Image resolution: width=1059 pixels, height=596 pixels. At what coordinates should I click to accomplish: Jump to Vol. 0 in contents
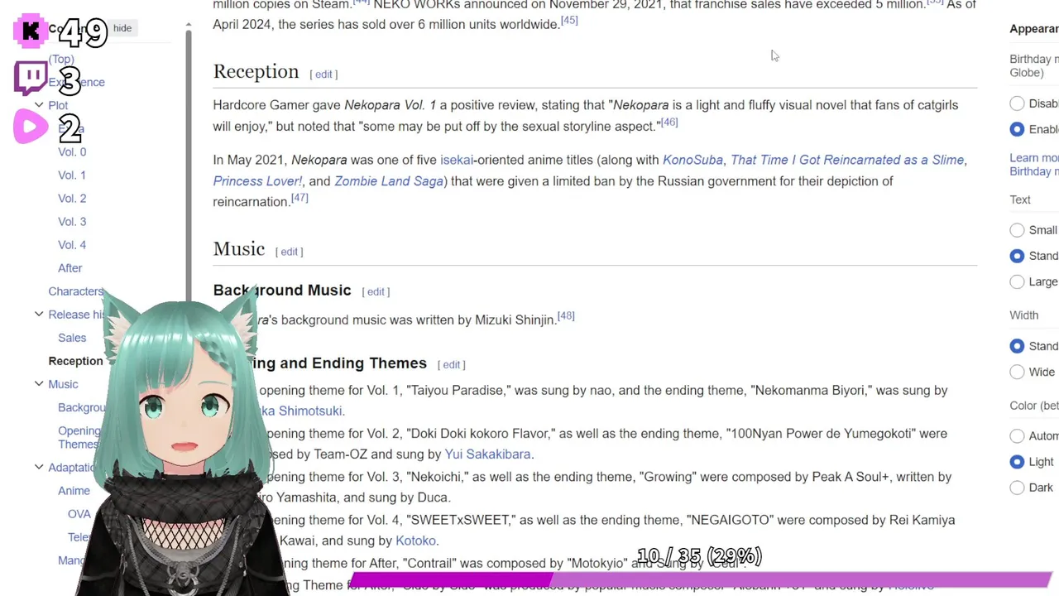tap(72, 152)
